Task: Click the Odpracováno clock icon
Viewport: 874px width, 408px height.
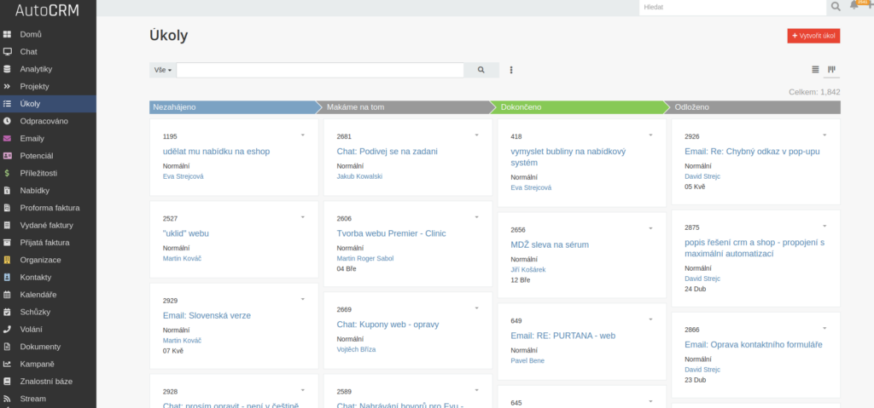Action: pyautogui.click(x=7, y=121)
